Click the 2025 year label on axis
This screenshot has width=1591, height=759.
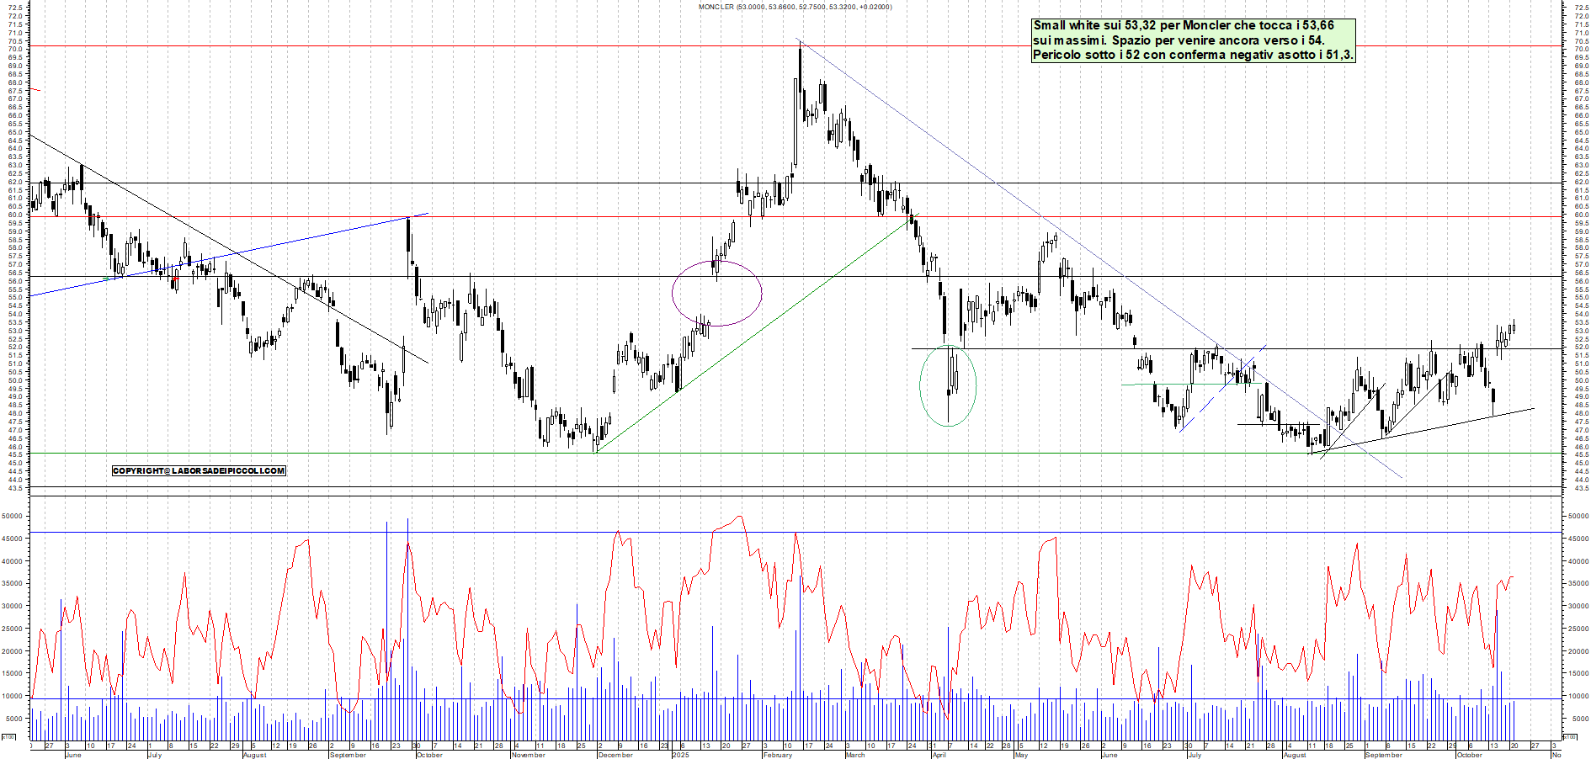680,755
